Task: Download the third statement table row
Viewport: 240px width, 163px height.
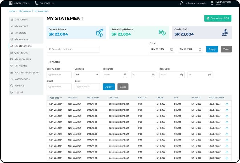Action: click(227, 116)
